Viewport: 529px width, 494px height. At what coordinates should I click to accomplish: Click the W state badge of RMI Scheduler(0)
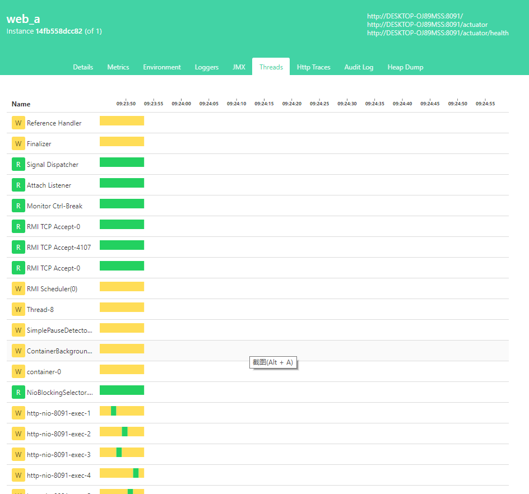click(x=18, y=289)
